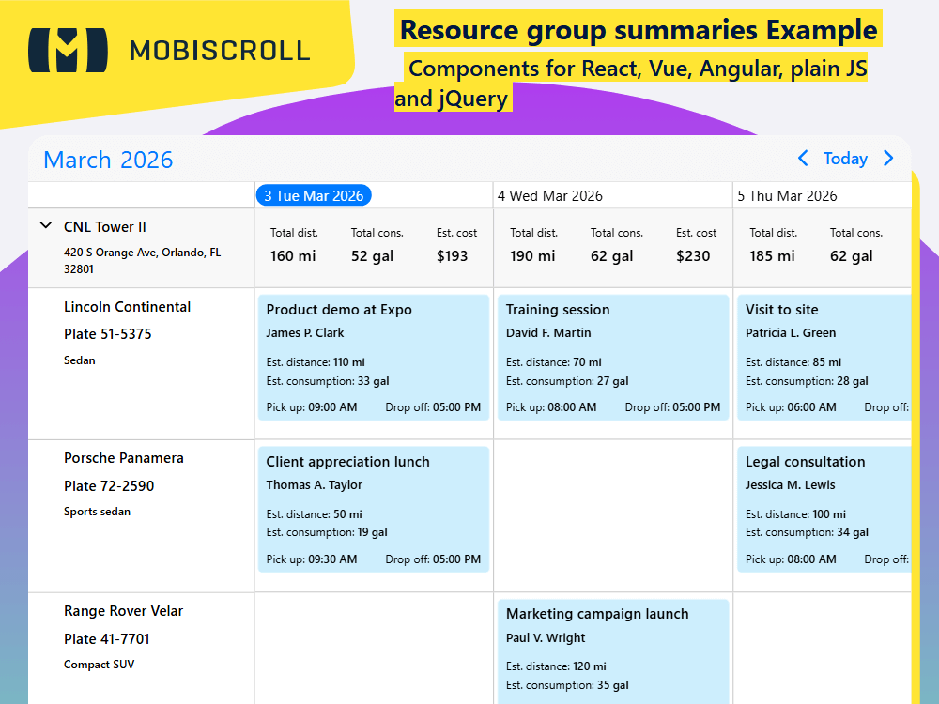Select the '4 Wed Mar 2026' column header
The height and width of the screenshot is (704, 939).
550,195
